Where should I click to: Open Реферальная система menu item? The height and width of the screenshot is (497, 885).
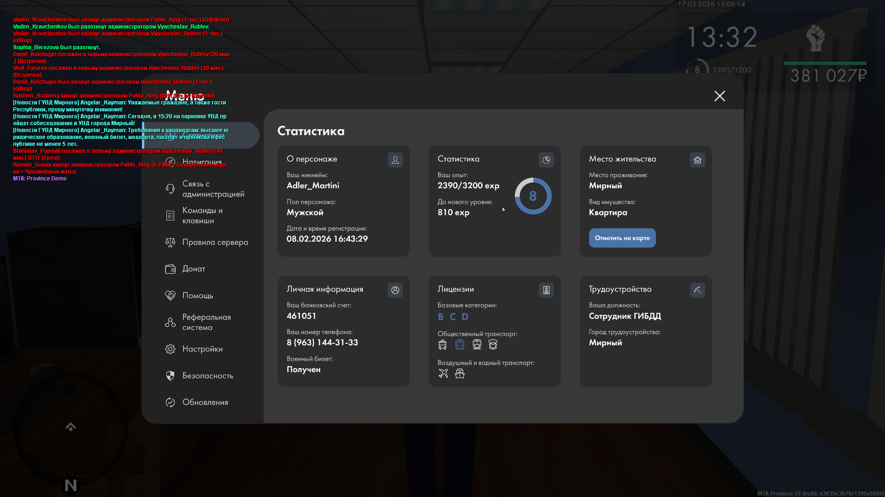pos(206,322)
